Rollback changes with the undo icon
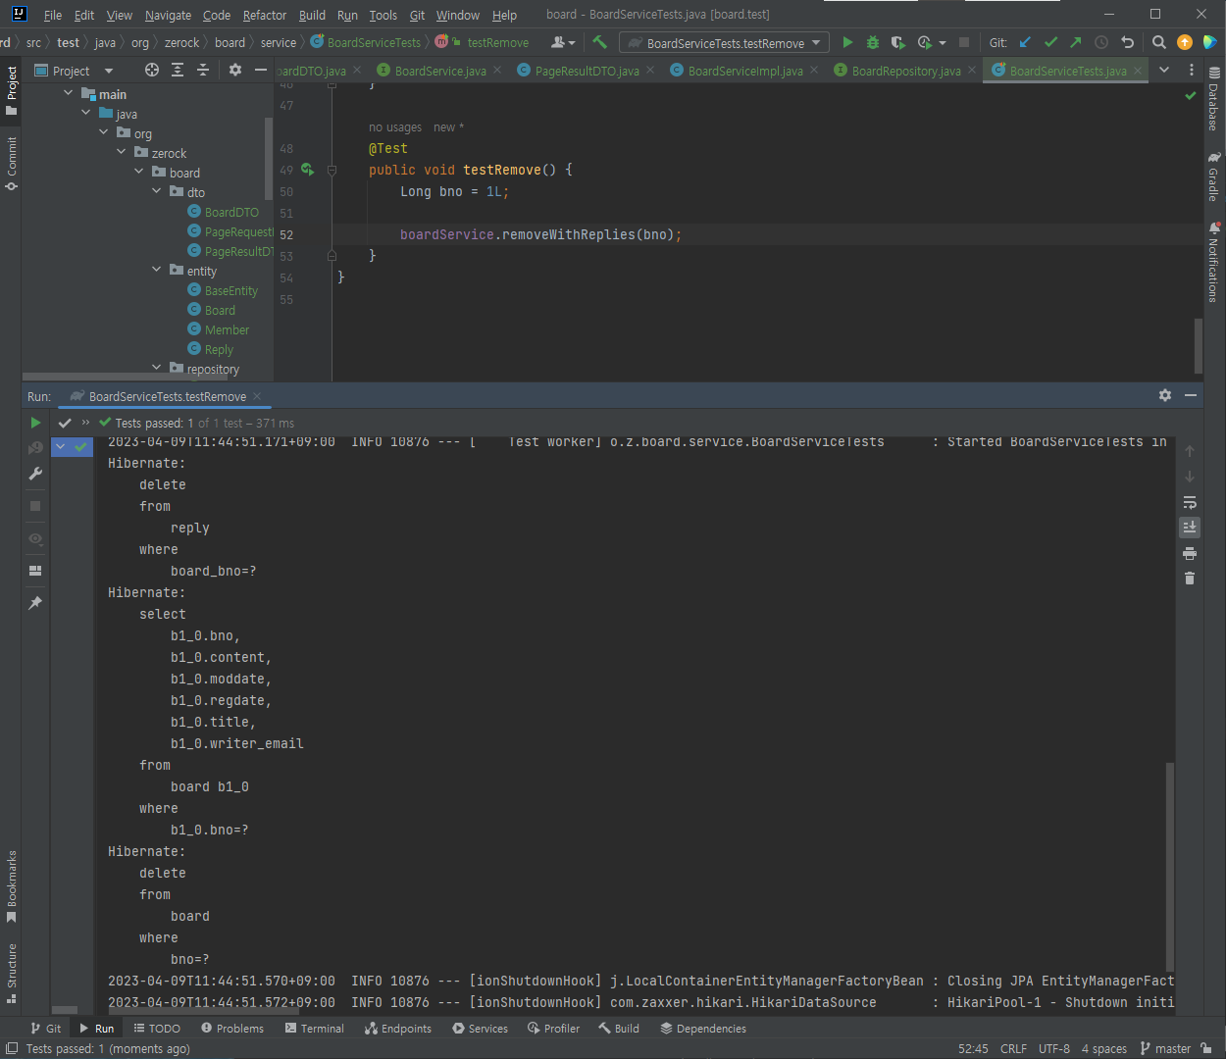The height and width of the screenshot is (1059, 1226). point(1128,42)
